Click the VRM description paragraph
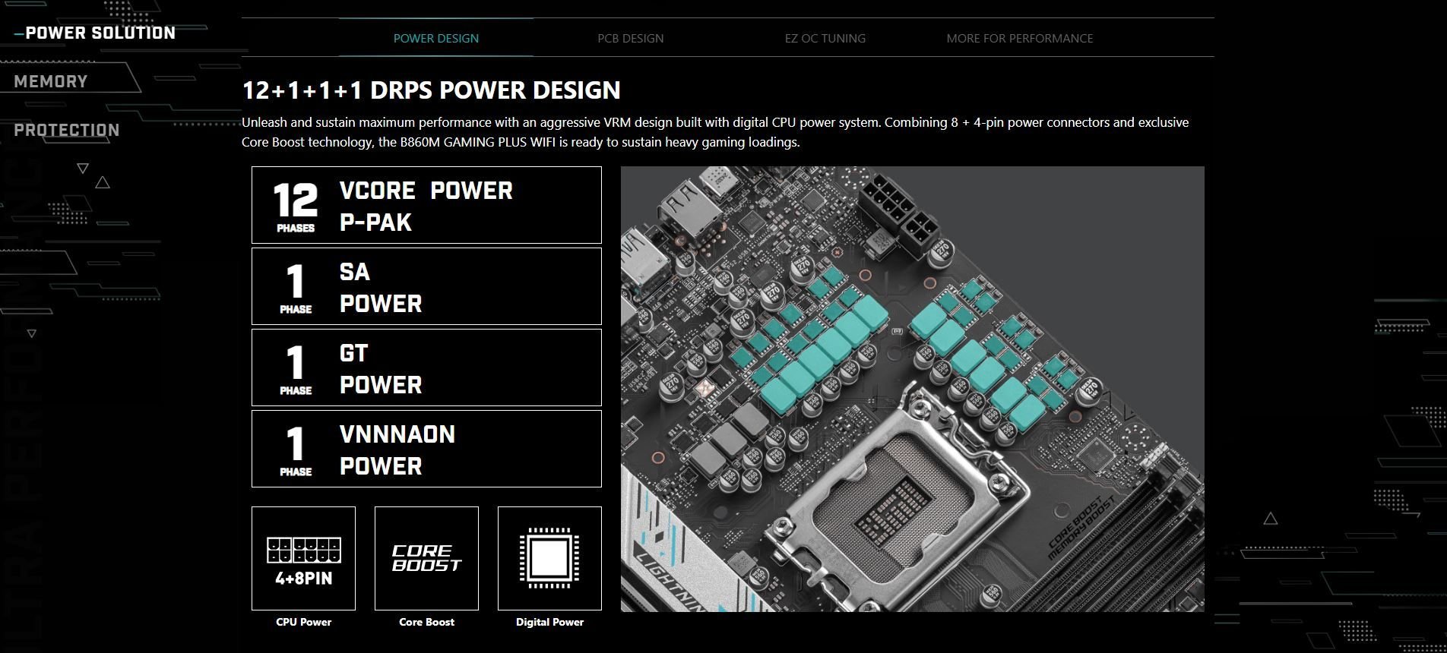 click(715, 132)
